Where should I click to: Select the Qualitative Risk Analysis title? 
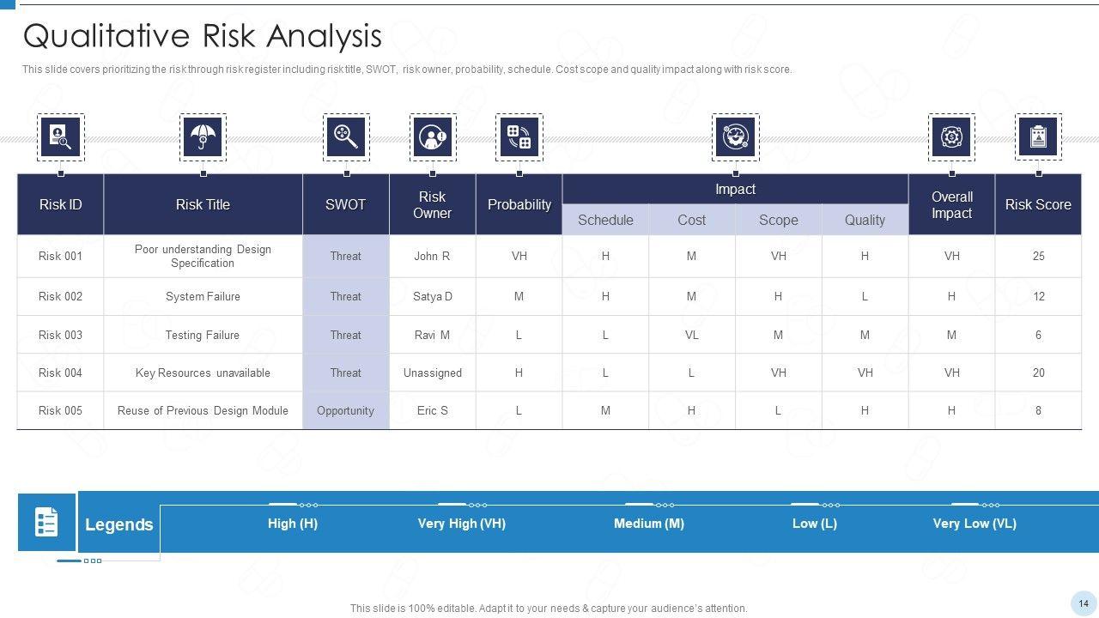pos(203,36)
